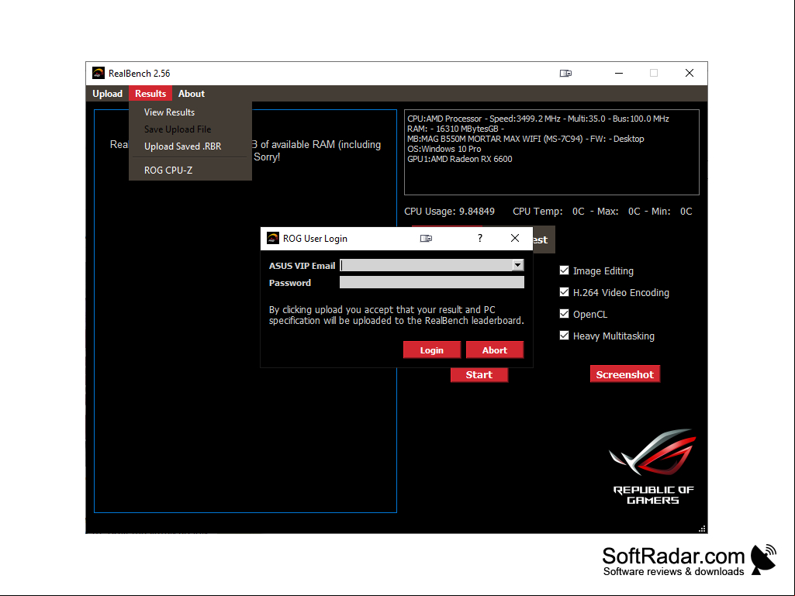Screen dimensions: 795x596
Task: Minimize the RealBench window
Action: pyautogui.click(x=619, y=74)
